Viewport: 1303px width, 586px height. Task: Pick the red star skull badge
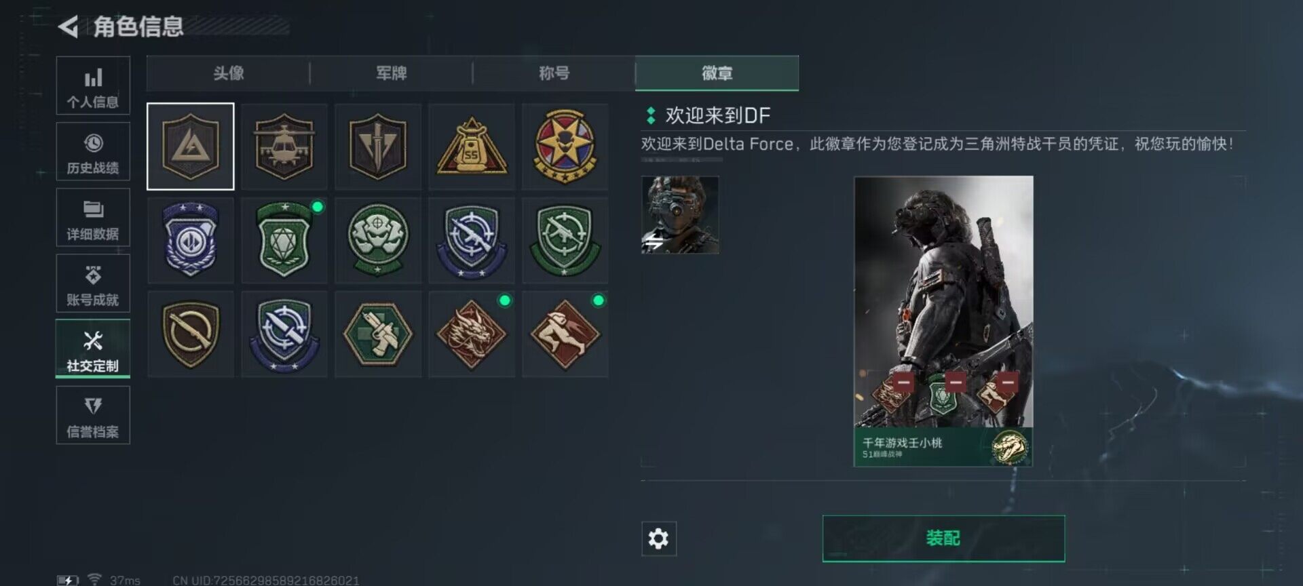(x=565, y=146)
